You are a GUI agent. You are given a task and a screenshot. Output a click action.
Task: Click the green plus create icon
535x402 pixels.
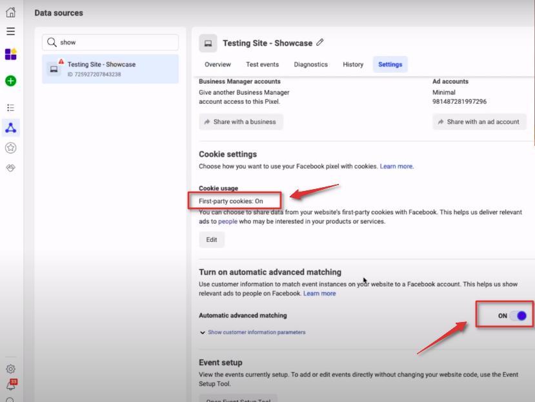click(10, 81)
